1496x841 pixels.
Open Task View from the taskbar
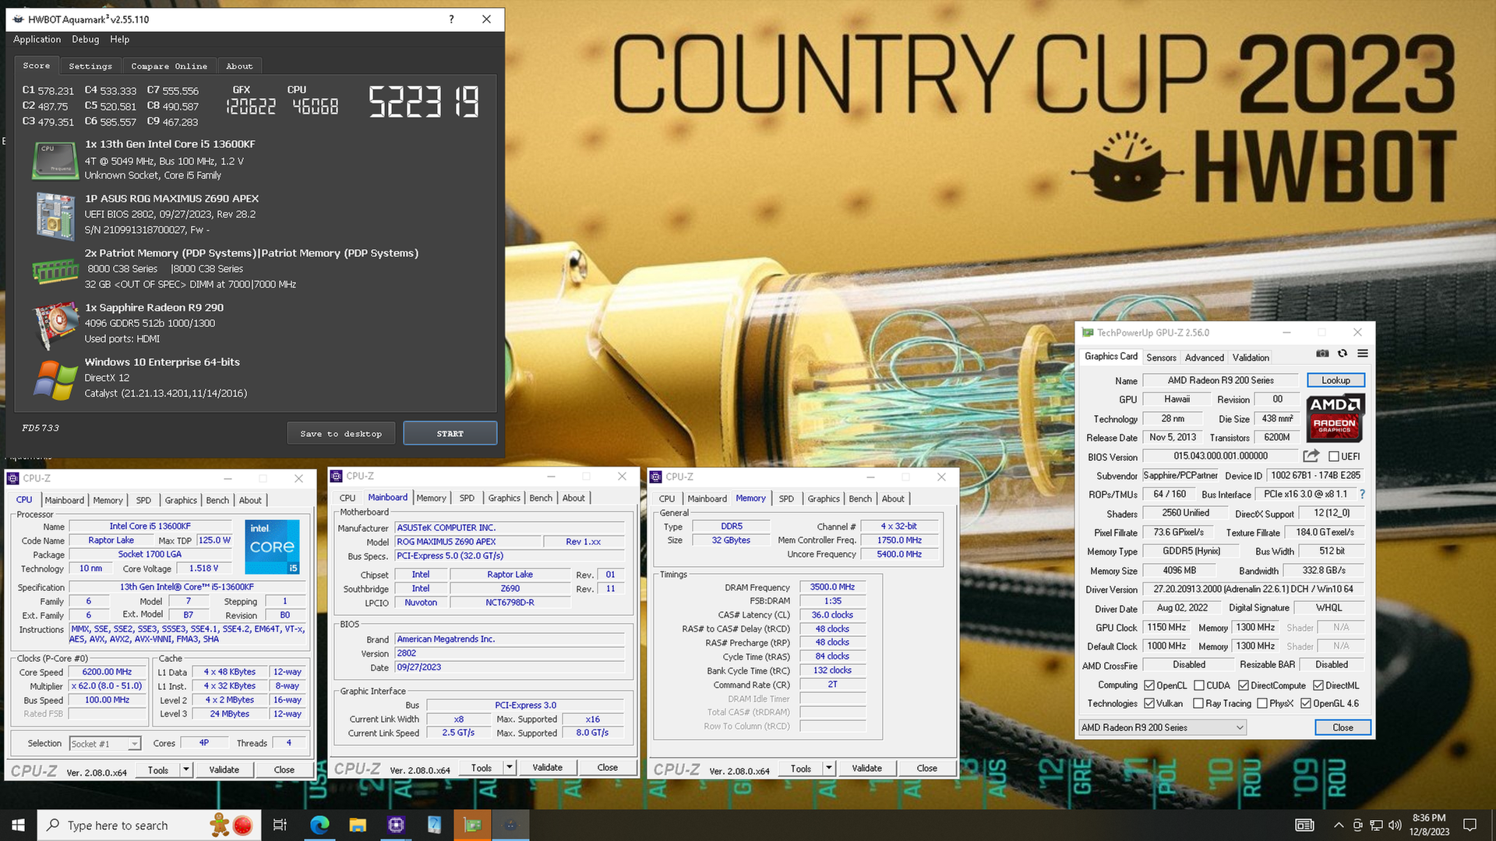(280, 825)
